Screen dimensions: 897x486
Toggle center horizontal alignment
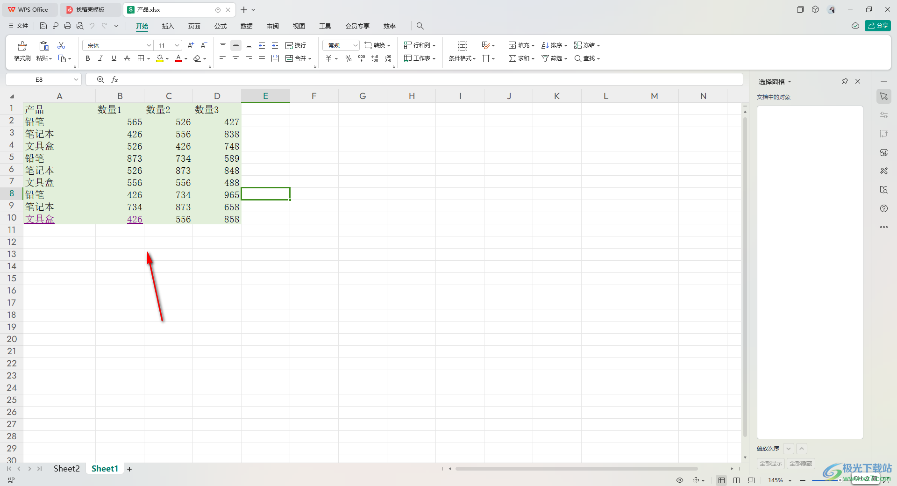236,58
